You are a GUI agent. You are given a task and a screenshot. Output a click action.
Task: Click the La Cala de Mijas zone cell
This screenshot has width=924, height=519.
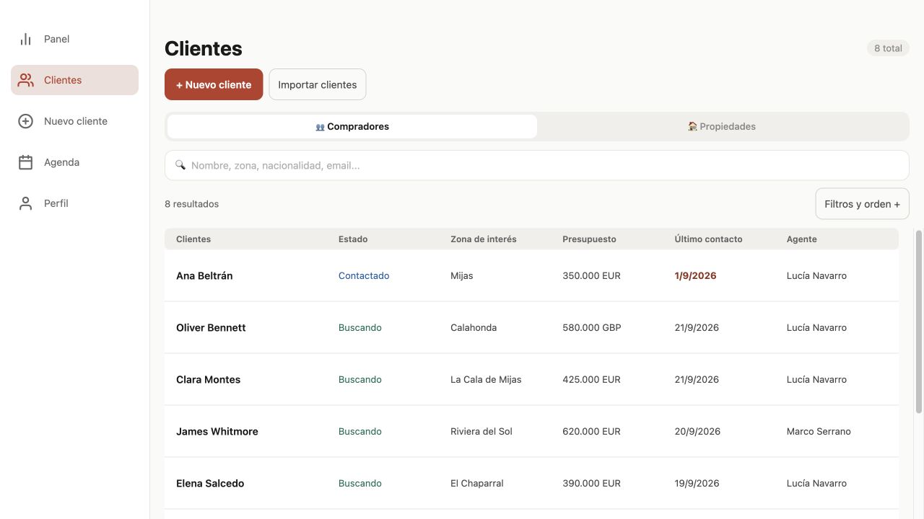[486, 379]
